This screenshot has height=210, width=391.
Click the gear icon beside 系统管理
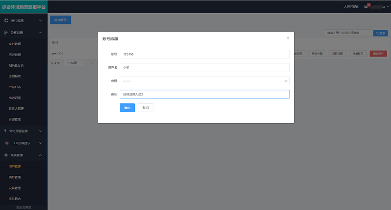click(x=6, y=155)
